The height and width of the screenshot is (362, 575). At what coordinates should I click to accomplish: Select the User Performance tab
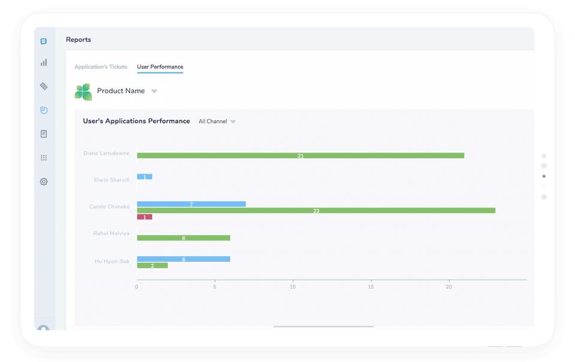coord(161,67)
